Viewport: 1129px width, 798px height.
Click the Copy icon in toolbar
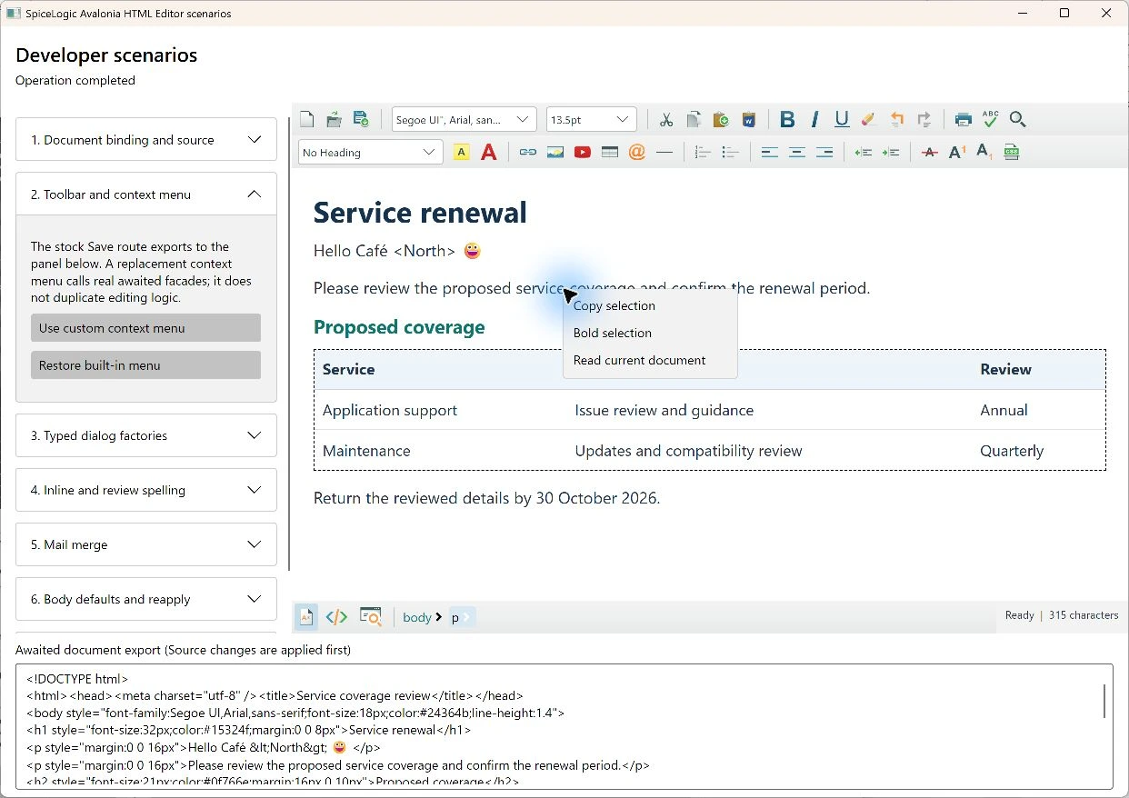tap(694, 119)
